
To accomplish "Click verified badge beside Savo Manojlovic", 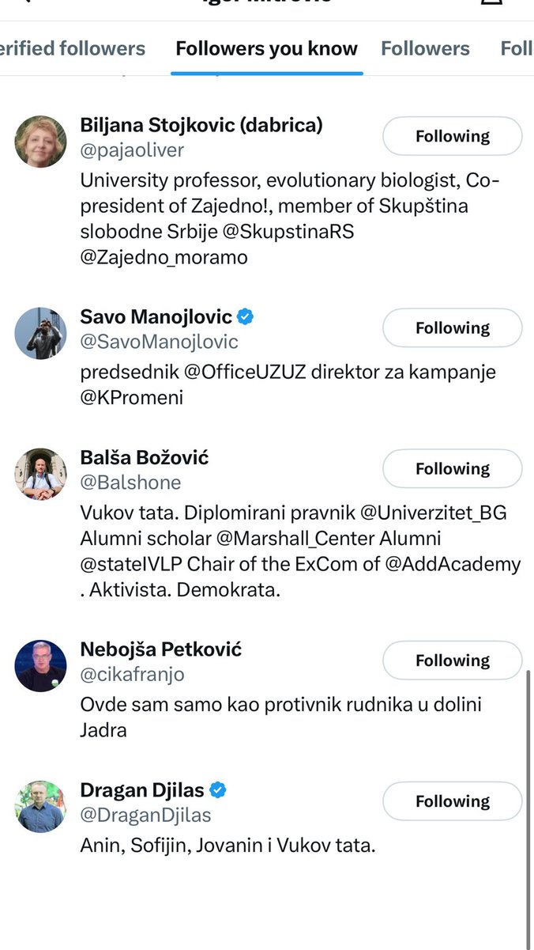I will (x=246, y=317).
